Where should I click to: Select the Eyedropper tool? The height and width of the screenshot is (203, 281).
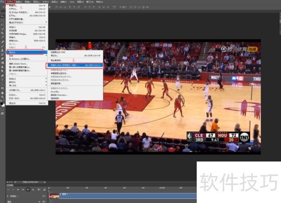(x=2, y=37)
